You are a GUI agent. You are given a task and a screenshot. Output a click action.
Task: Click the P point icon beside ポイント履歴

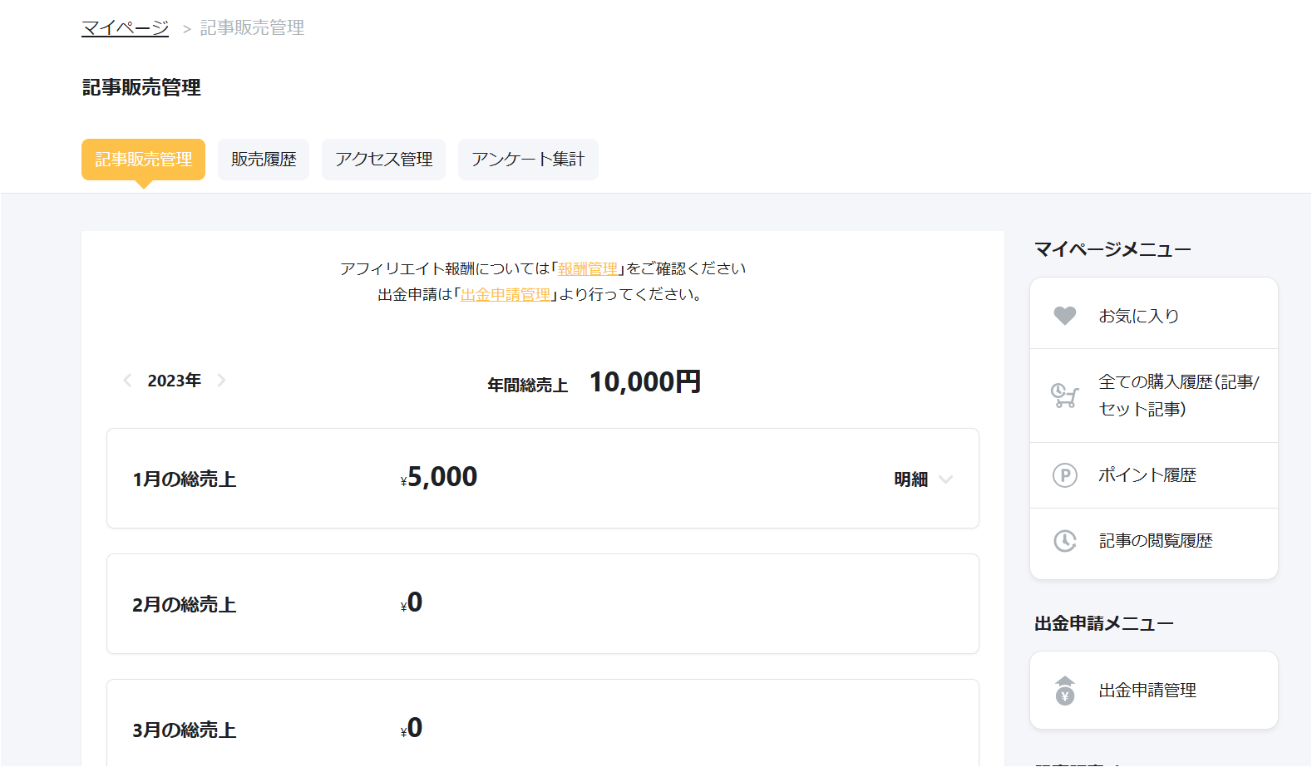1065,475
